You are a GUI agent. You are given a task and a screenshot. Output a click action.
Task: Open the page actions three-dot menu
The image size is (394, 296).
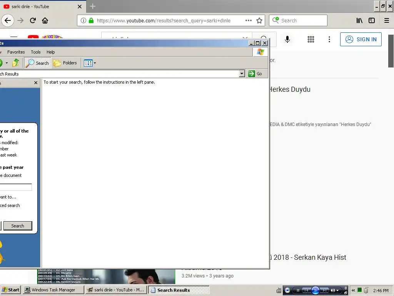click(x=248, y=21)
